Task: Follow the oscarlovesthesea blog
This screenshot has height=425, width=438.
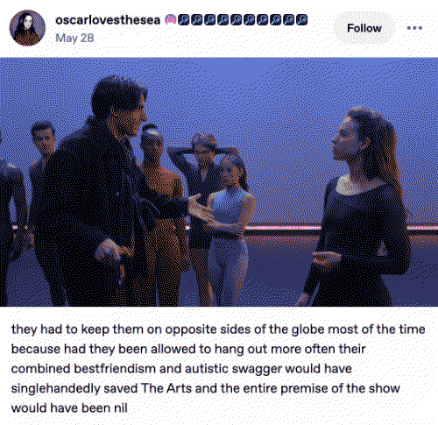Action: coord(364,28)
